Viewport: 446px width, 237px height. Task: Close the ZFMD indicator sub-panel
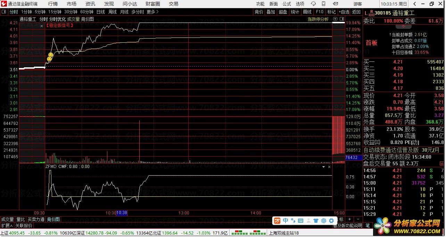point(329,167)
